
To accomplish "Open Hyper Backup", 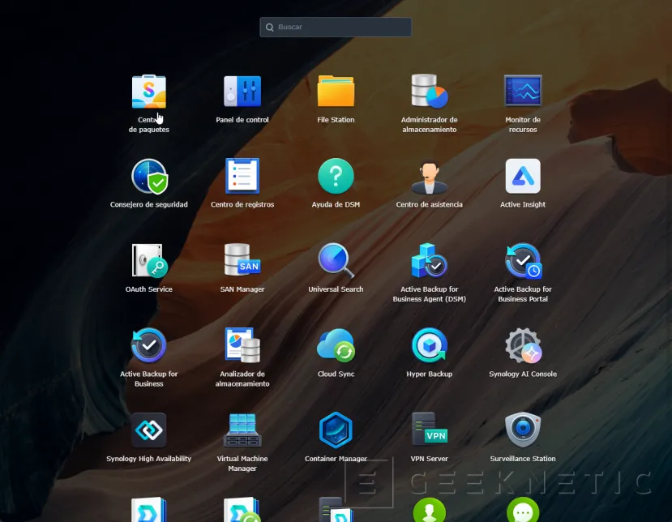I will click(429, 346).
